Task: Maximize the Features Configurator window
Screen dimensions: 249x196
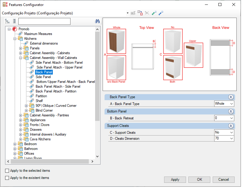Action: tap(220, 4)
